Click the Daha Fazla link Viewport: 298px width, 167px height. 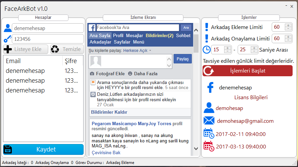146,74
